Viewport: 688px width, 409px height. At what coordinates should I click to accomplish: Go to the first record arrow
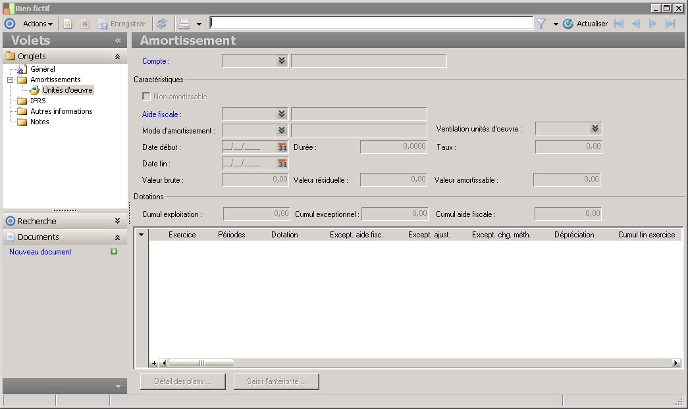tap(618, 24)
